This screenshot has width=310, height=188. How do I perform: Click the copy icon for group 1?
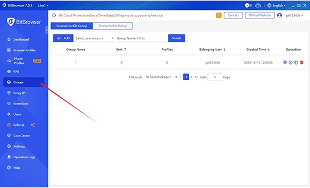[296, 63]
